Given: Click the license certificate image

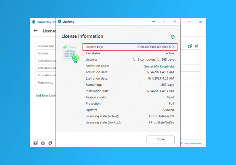Looking at the screenshot, I should pos(70,53).
